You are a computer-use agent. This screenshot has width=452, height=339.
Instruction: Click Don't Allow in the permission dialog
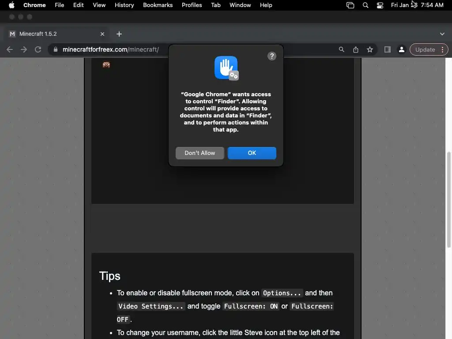point(200,153)
